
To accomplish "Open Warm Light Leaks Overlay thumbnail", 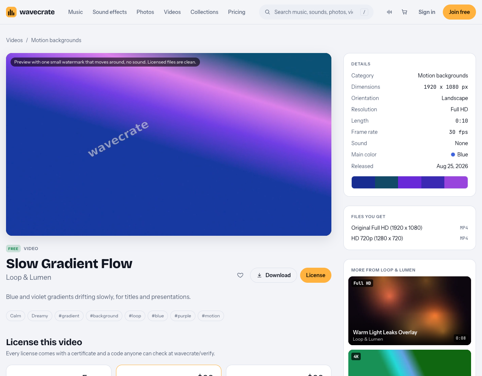I will tap(410, 311).
